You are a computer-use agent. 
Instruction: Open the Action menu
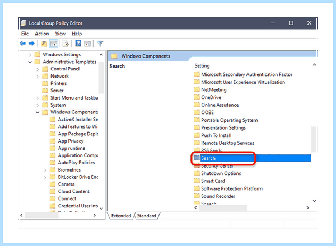(42, 34)
